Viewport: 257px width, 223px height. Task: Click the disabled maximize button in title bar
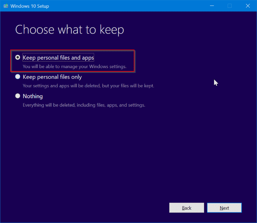[229, 6]
